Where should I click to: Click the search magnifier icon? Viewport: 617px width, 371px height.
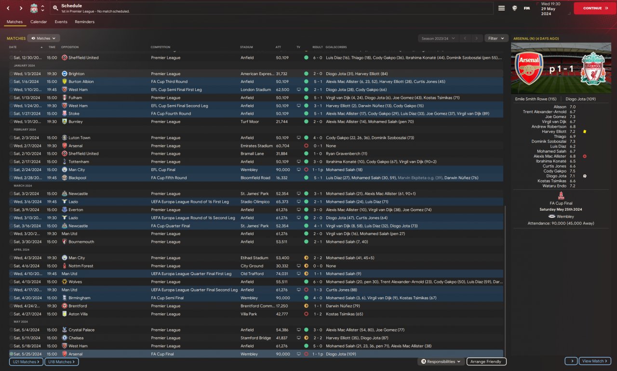pyautogui.click(x=55, y=8)
